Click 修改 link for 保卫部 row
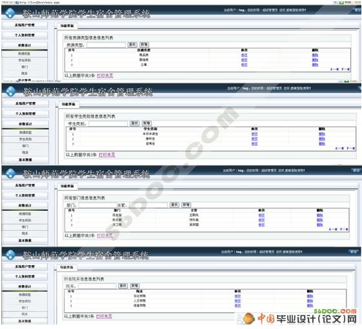Viewport: 362px width, 329px height. (x=261, y=225)
